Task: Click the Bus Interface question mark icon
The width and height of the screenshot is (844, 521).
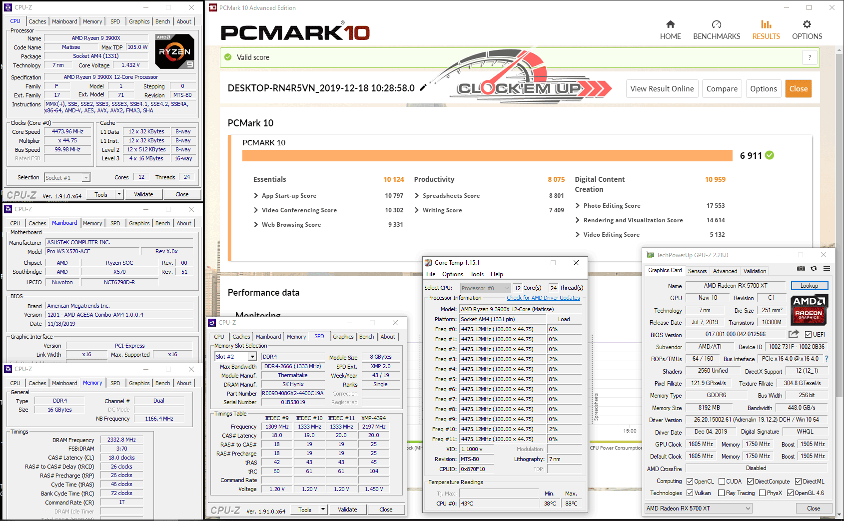Action: coord(827,359)
